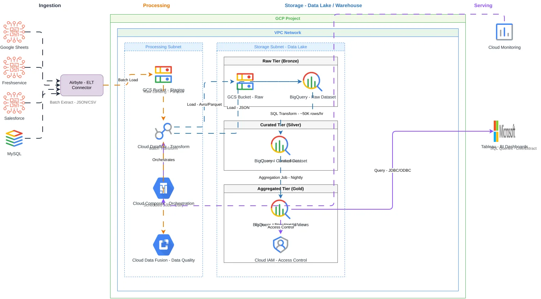Select the Cloud Data Fusion icon
Viewport: 541px width, 299px height.
point(163,245)
